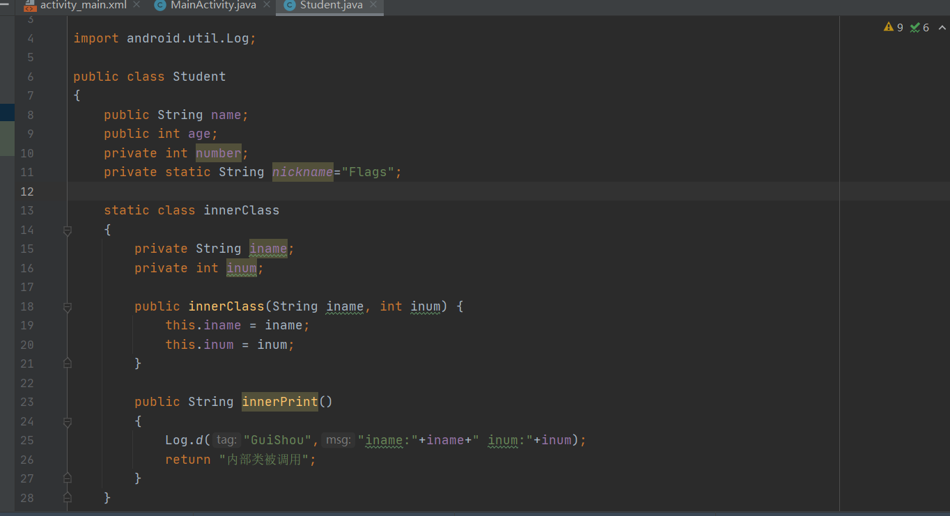Image resolution: width=950 pixels, height=516 pixels.
Task: Collapse the innerClass constructor fold arrow
Action: pos(67,306)
